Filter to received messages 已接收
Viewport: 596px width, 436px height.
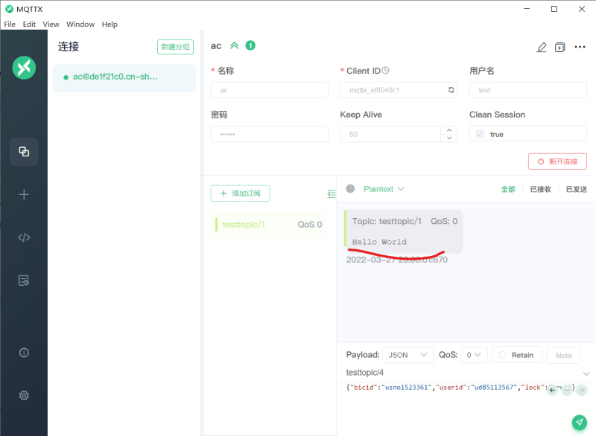tap(541, 189)
